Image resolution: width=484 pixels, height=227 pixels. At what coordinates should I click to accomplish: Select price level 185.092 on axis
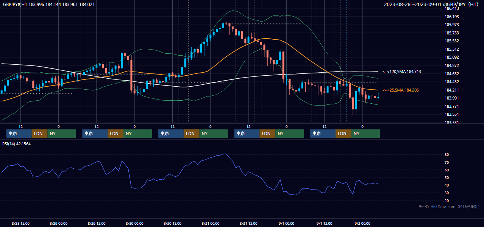coord(452,57)
